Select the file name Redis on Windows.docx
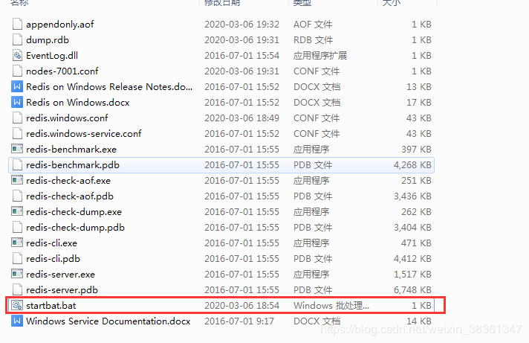The image size is (529, 343). [78, 103]
